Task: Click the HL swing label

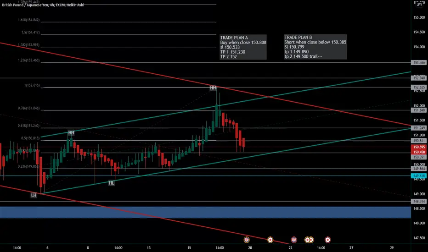Action: [112, 183]
